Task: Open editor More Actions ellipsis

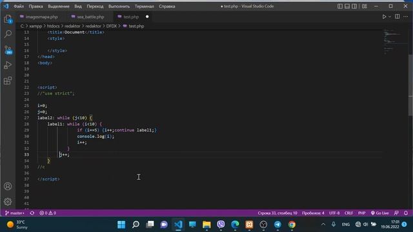Action: [x=406, y=17]
